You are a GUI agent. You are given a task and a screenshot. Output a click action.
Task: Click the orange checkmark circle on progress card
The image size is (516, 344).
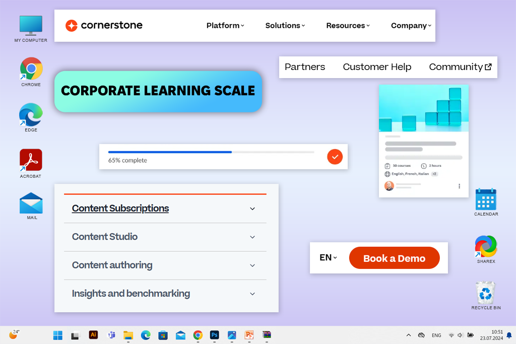point(335,157)
